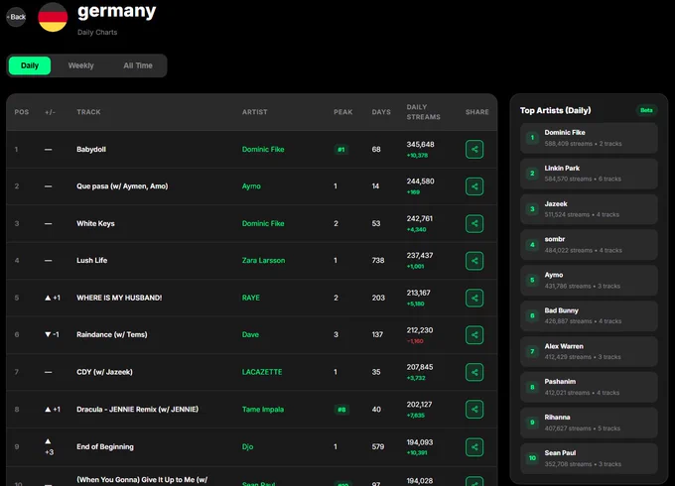Click the 738 days value for Lush Life
Viewport: 675px width, 486px height.
pos(378,261)
